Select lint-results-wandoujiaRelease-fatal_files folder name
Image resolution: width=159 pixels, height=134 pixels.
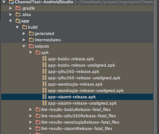coord(80,122)
